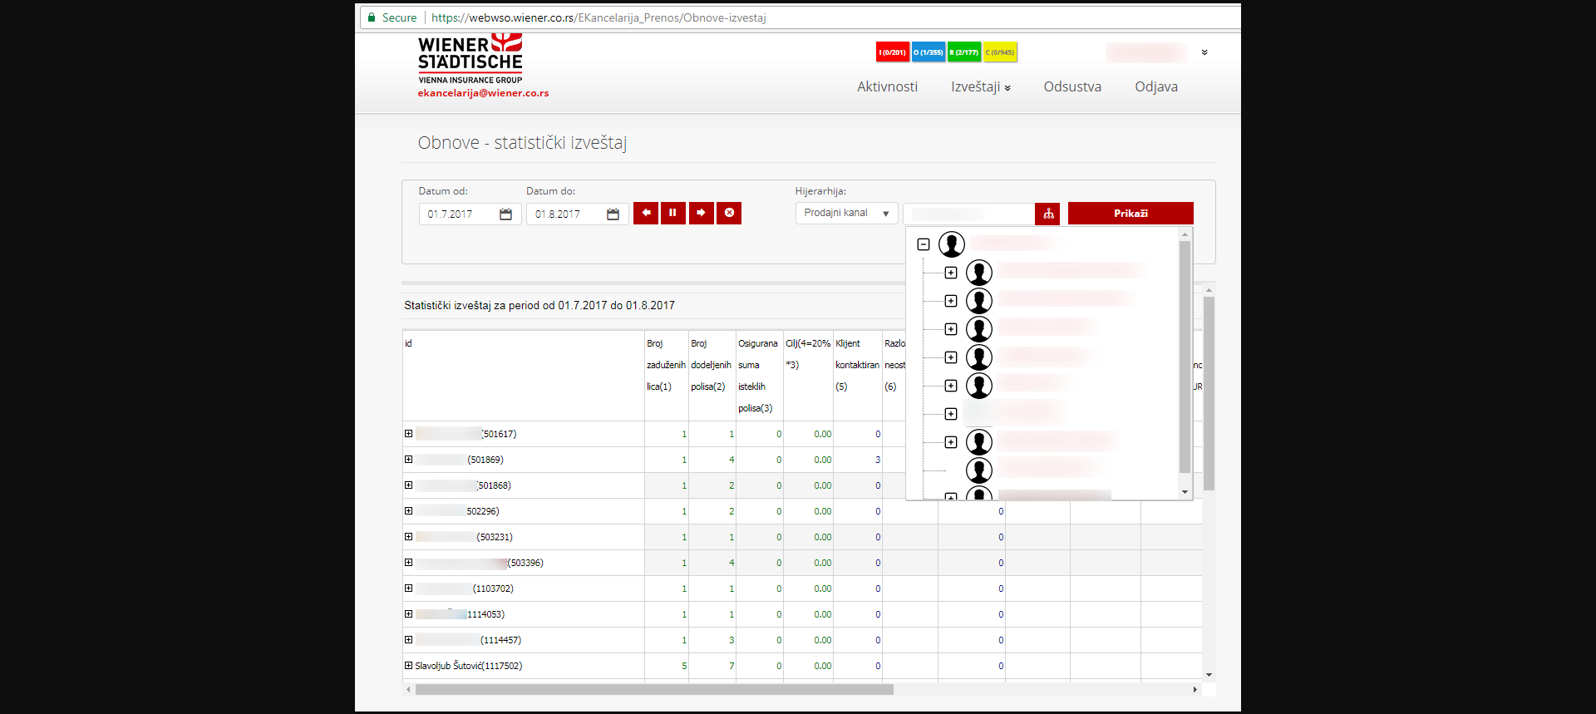Expand the Slavoljub Šutović row
This screenshot has height=714, width=1596.
pos(408,666)
